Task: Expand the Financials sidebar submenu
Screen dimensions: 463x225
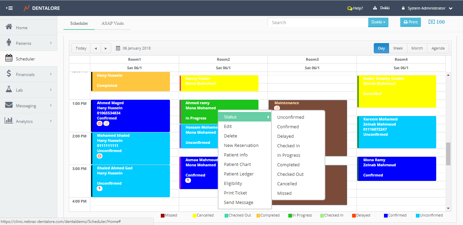Action: (x=51, y=74)
